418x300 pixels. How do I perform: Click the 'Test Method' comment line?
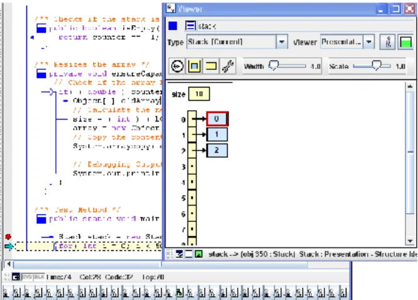point(78,209)
